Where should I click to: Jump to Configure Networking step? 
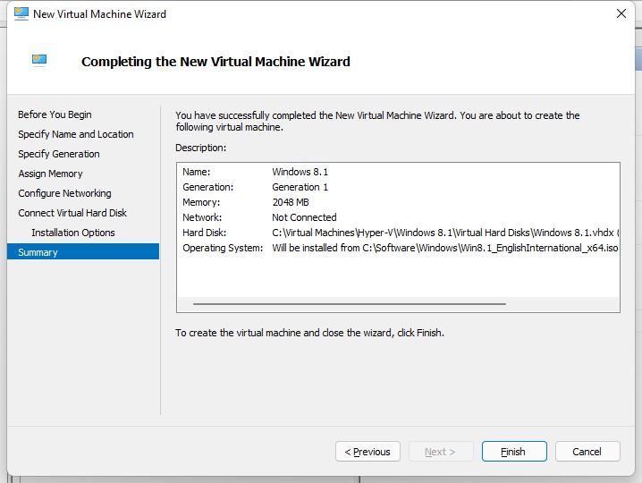pos(64,193)
